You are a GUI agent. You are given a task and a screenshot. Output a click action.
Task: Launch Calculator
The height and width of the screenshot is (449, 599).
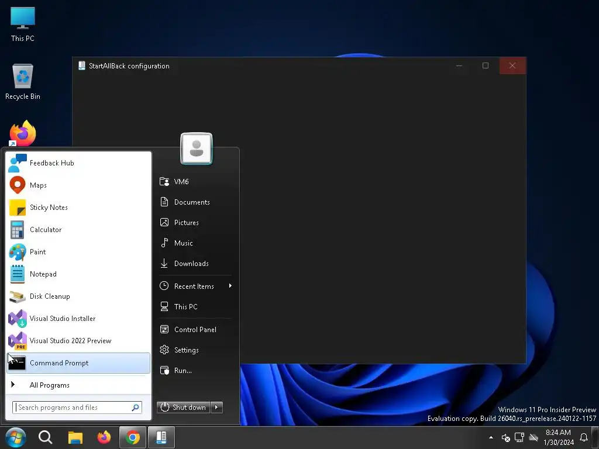pyautogui.click(x=78, y=229)
